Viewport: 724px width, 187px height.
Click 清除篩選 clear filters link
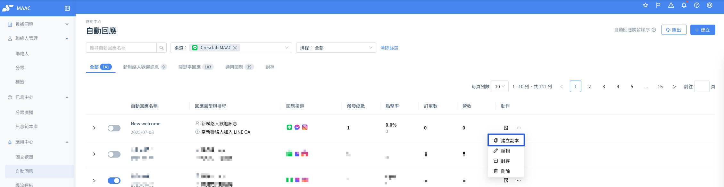point(389,48)
